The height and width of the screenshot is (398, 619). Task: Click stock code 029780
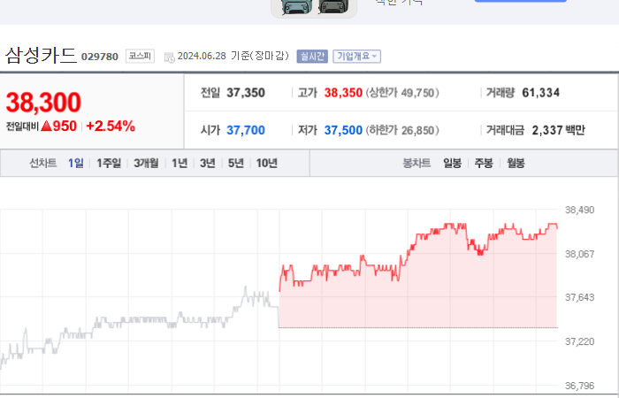point(100,57)
